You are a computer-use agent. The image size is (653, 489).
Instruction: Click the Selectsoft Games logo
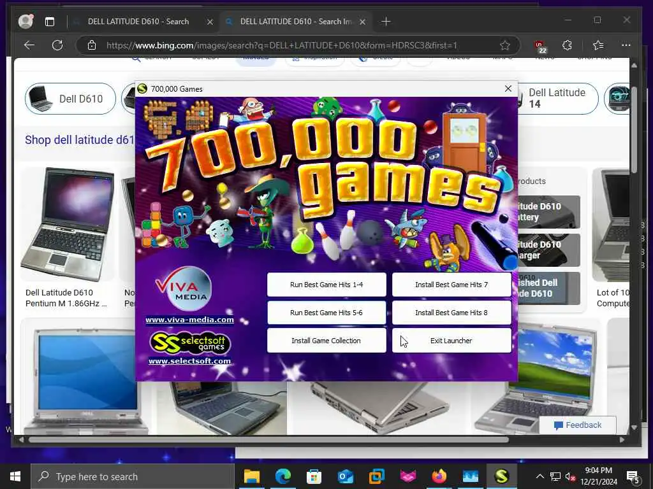(190, 343)
